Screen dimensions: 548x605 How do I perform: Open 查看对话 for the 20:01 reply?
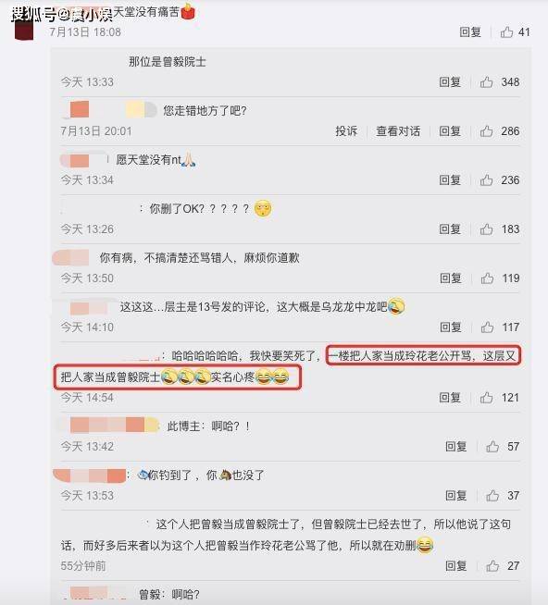(398, 131)
